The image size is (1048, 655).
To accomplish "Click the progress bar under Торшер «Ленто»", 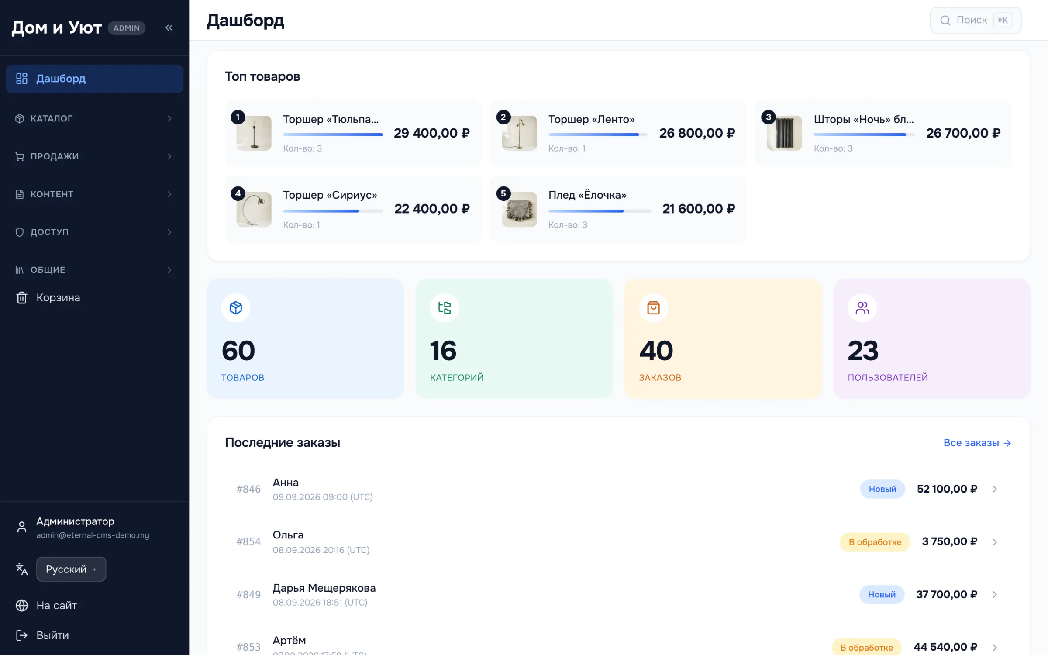I will coord(598,134).
